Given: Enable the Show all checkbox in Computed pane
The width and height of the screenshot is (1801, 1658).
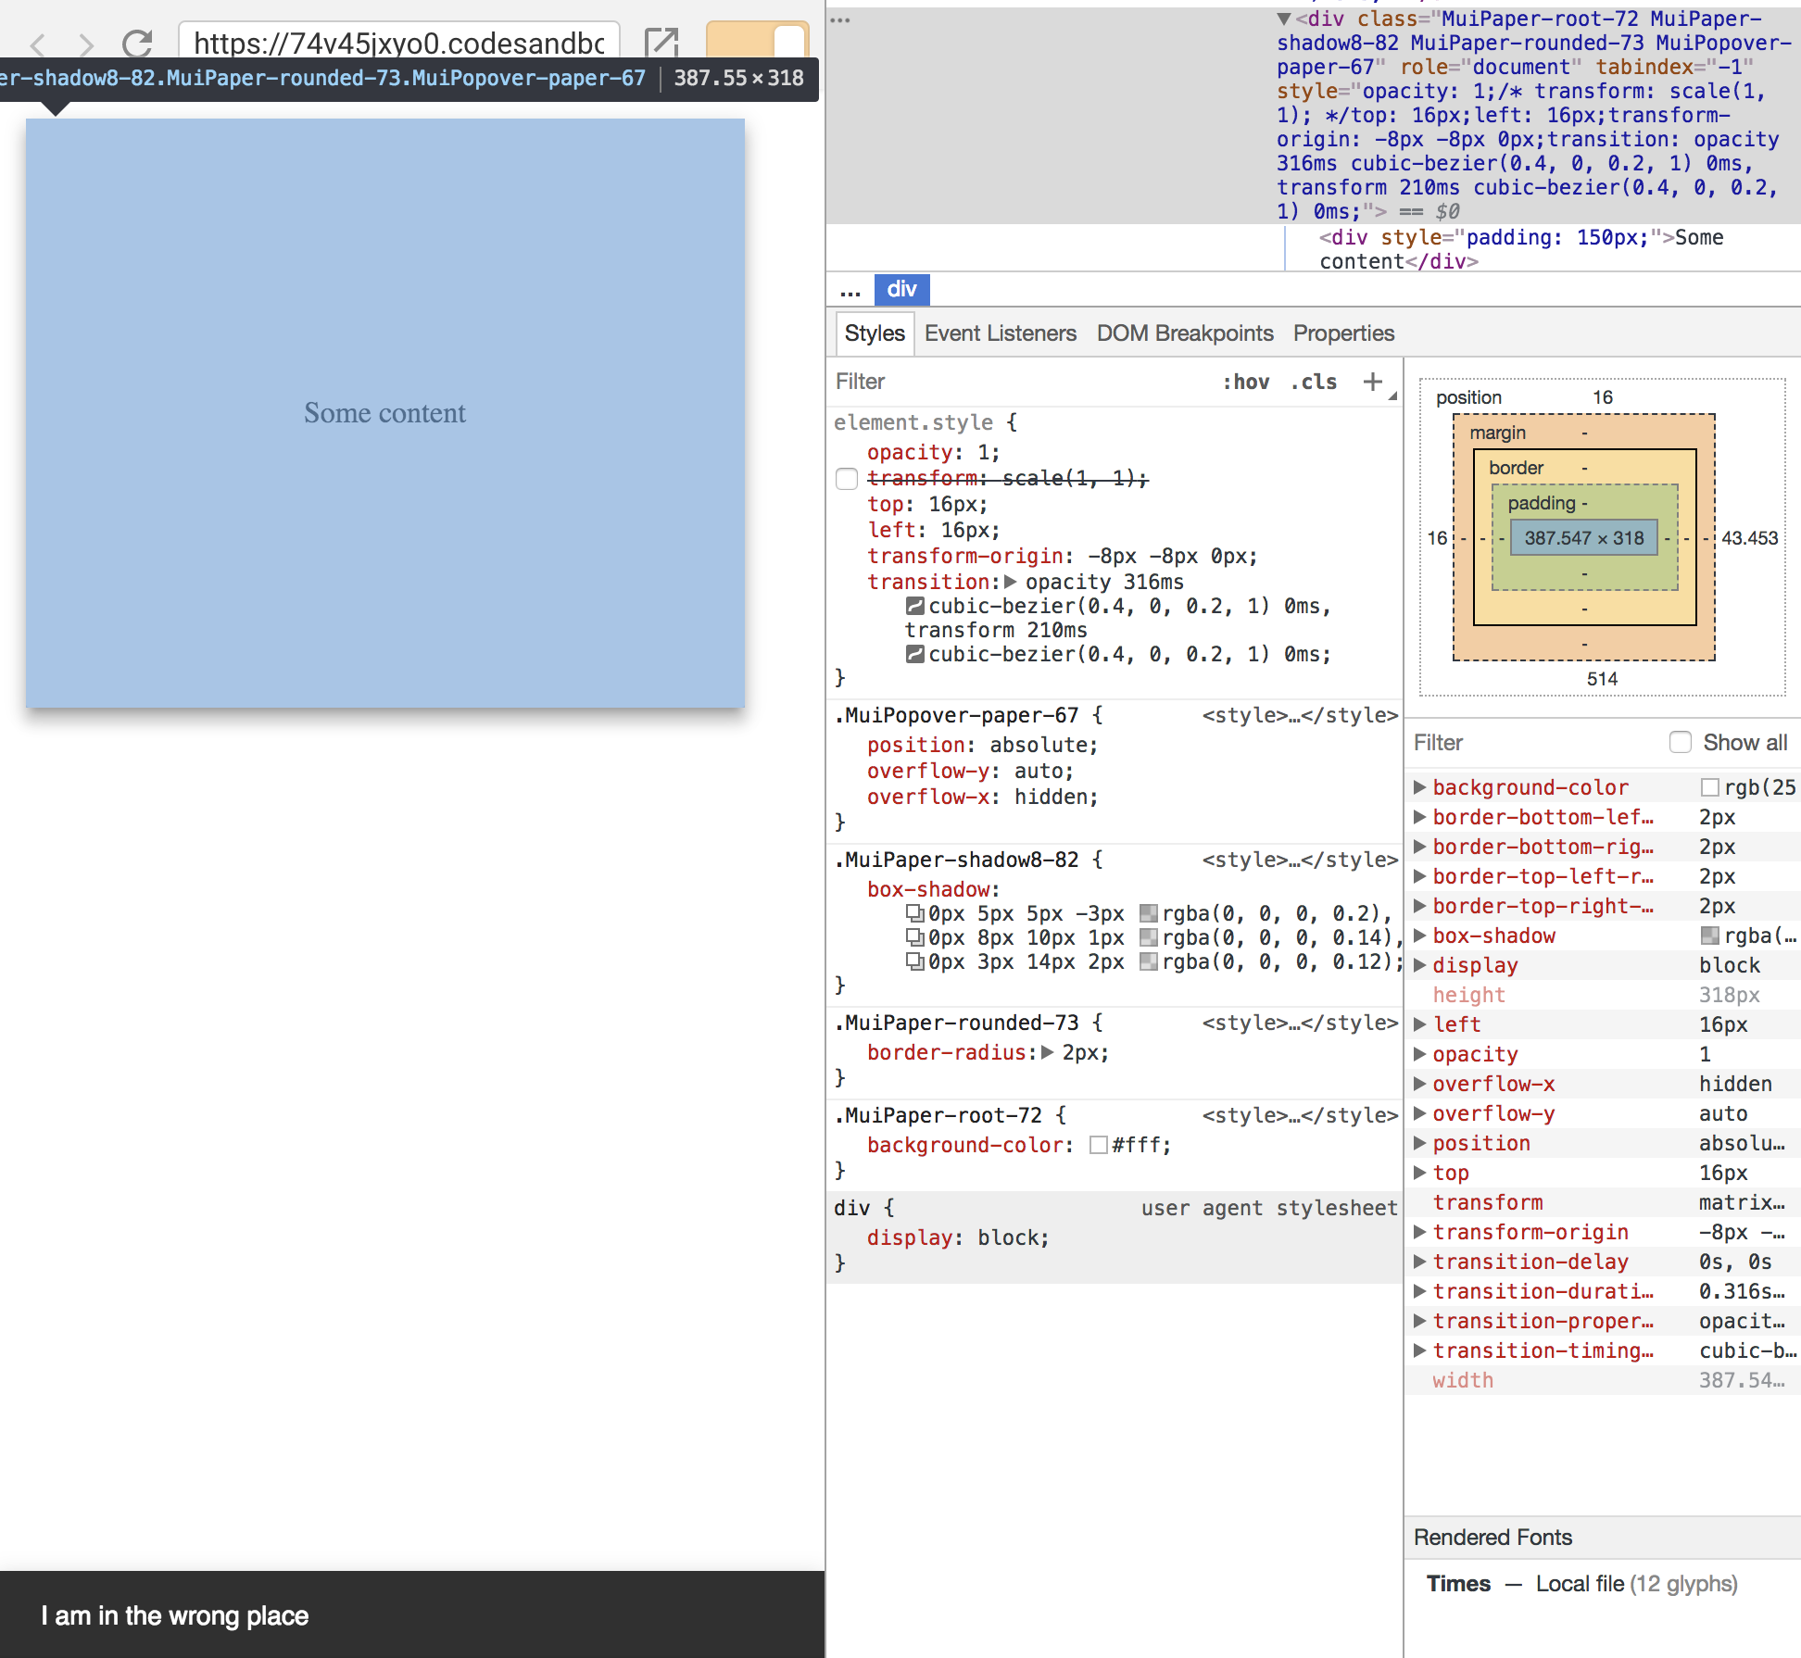Looking at the screenshot, I should point(1681,742).
